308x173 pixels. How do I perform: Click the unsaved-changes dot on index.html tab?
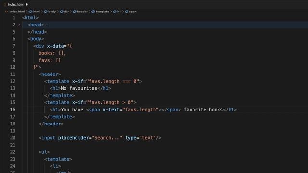point(27,4)
